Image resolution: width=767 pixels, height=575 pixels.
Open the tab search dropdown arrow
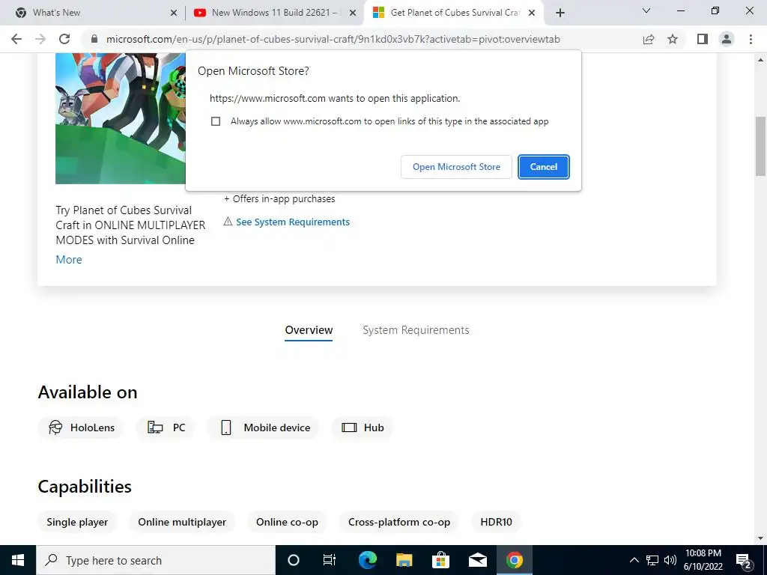[x=646, y=10]
